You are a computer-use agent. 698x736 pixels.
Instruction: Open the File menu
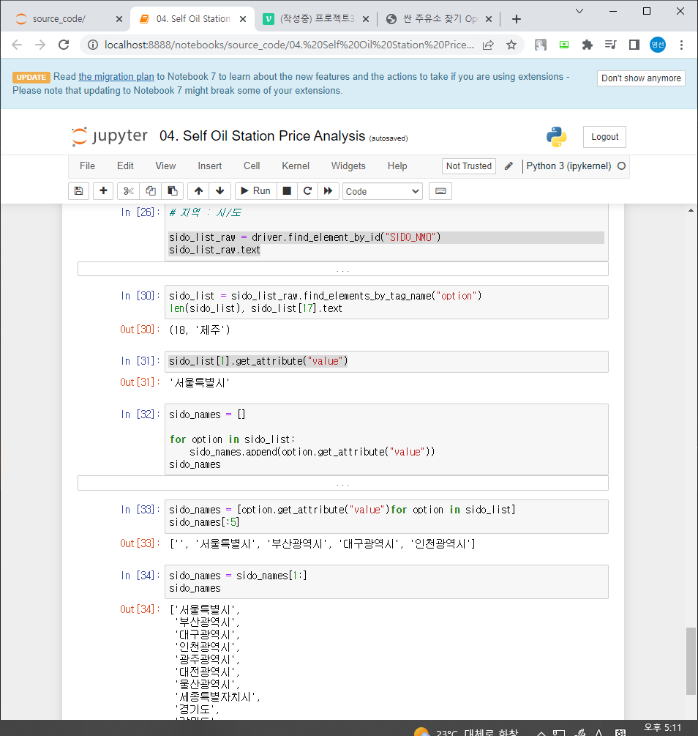coord(87,166)
